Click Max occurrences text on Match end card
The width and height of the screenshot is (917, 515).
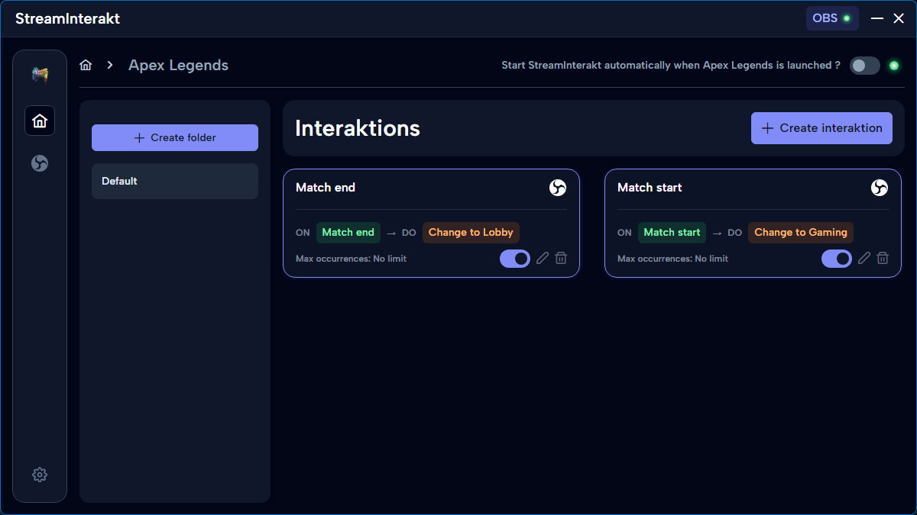click(x=351, y=259)
